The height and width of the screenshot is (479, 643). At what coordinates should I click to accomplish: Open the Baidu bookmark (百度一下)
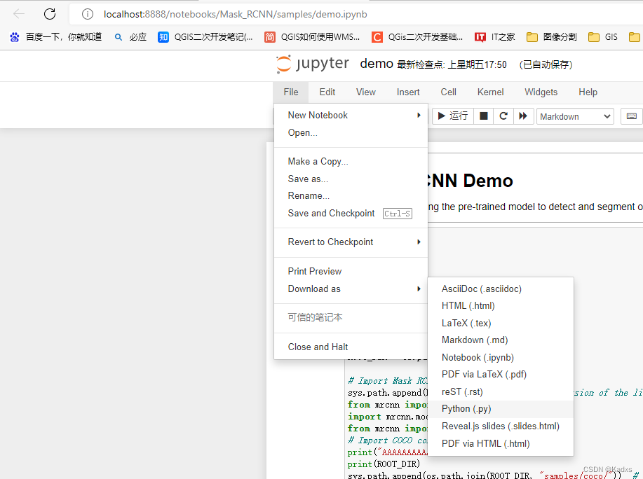(56, 37)
